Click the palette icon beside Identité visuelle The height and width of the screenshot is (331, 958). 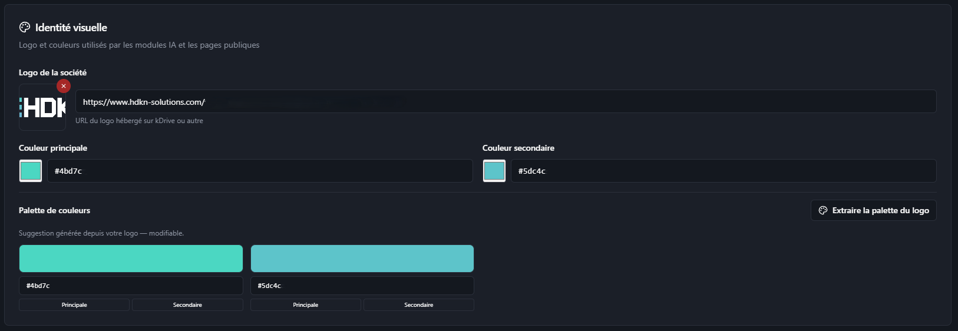tap(25, 27)
